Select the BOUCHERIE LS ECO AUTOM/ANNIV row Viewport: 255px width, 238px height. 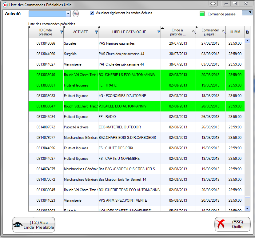pos(129,75)
